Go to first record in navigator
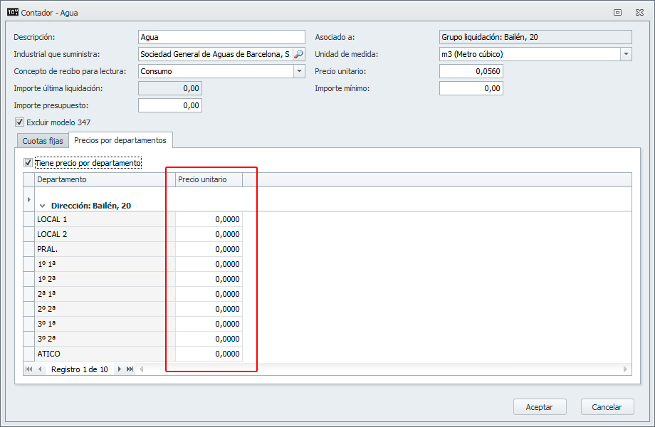 29,369
